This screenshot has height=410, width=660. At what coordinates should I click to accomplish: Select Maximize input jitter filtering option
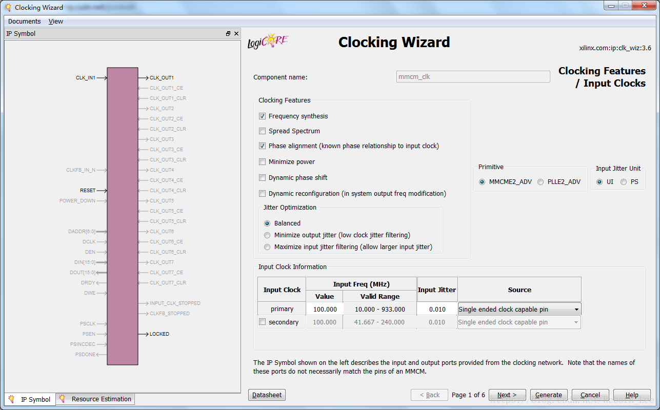(267, 247)
